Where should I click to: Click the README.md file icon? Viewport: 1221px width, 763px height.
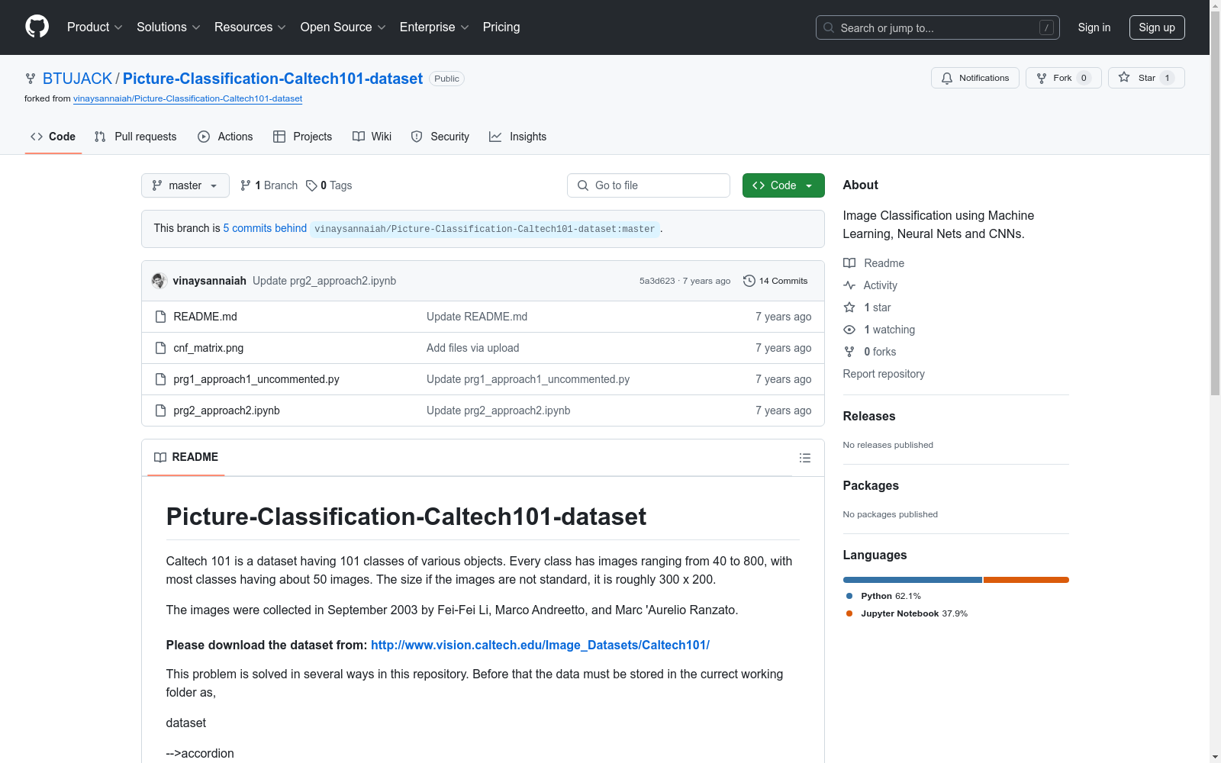(x=160, y=317)
